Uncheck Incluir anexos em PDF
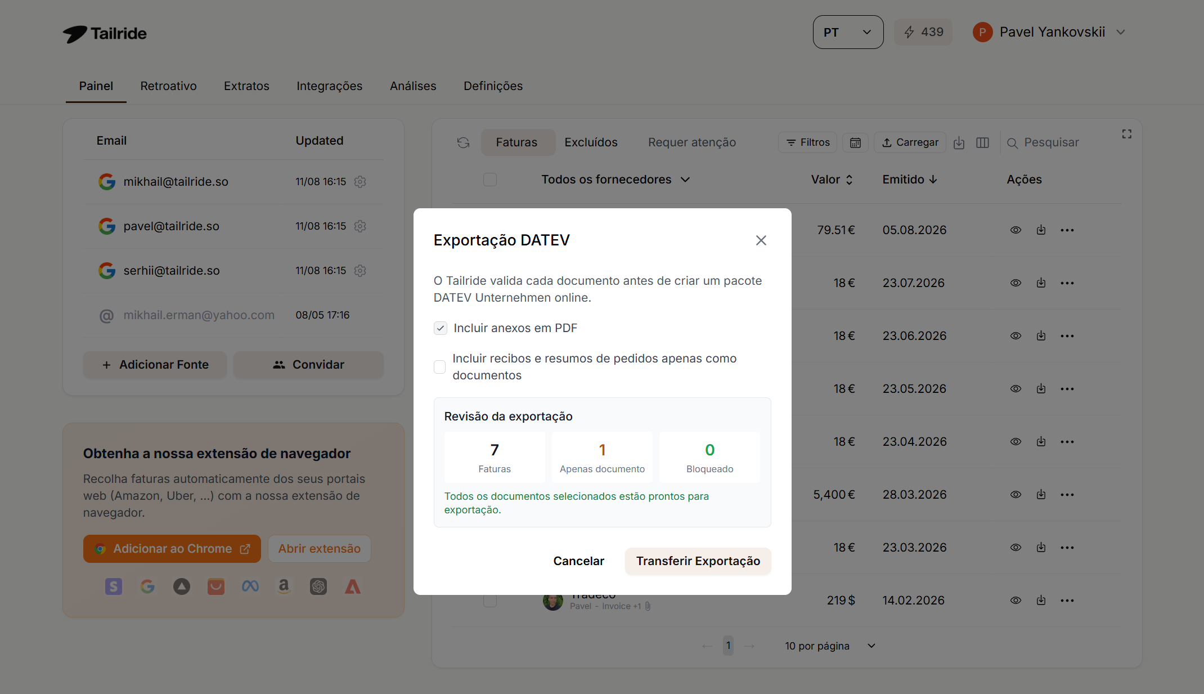Viewport: 1204px width, 694px height. (441, 328)
